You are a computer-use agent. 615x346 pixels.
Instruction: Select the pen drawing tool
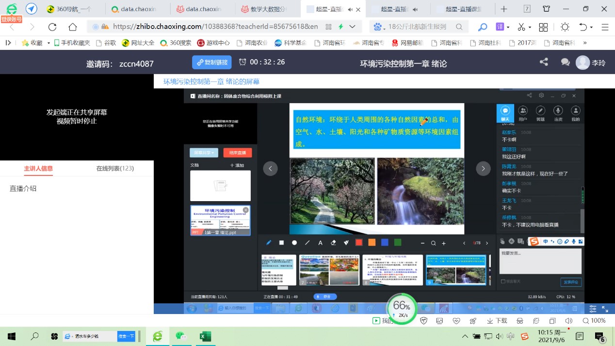click(269, 243)
